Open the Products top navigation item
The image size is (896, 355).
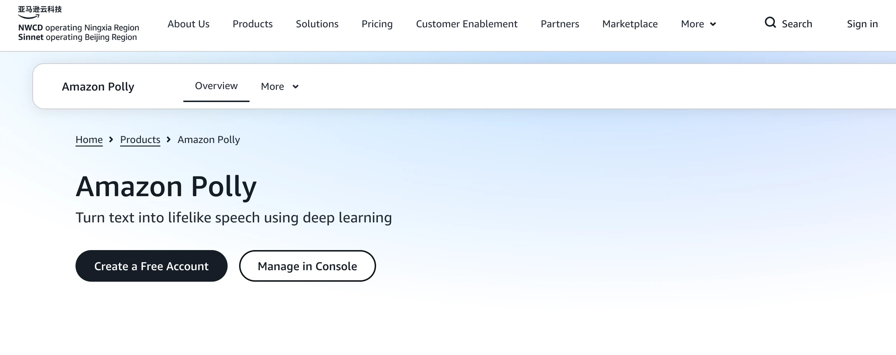(252, 24)
